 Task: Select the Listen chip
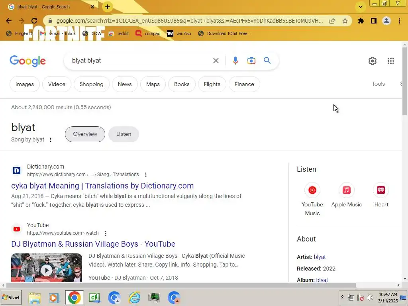click(124, 134)
